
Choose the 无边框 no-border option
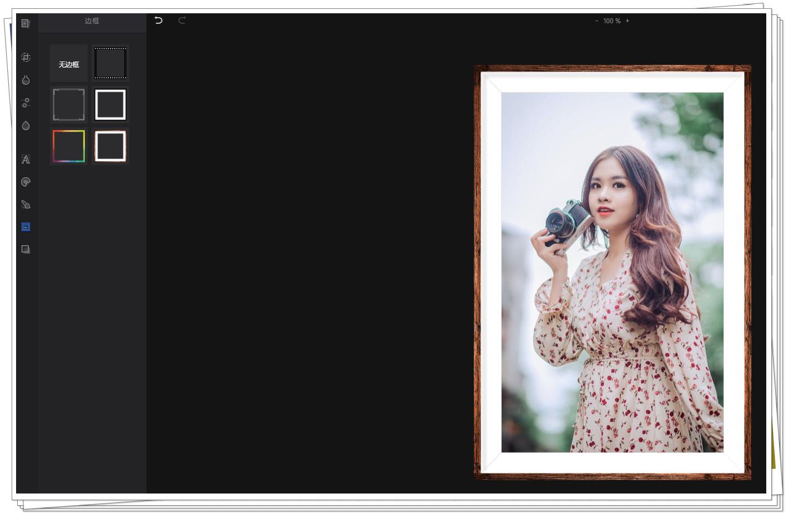pyautogui.click(x=69, y=63)
